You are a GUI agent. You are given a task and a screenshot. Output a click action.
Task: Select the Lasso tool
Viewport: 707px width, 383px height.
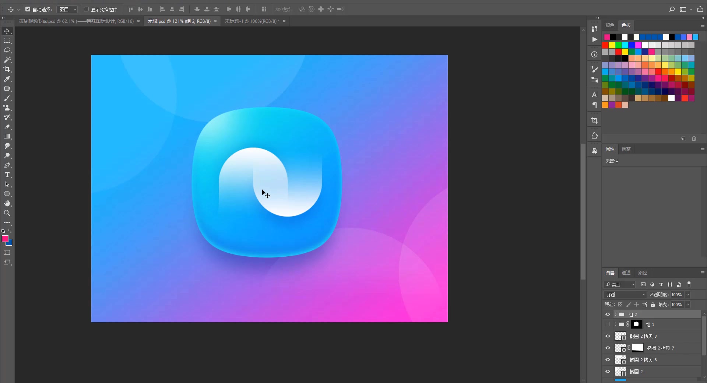[7, 50]
